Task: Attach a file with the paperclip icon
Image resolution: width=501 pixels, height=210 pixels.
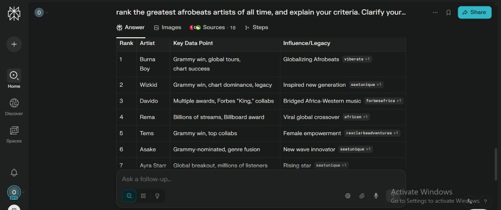Action: coord(362,196)
